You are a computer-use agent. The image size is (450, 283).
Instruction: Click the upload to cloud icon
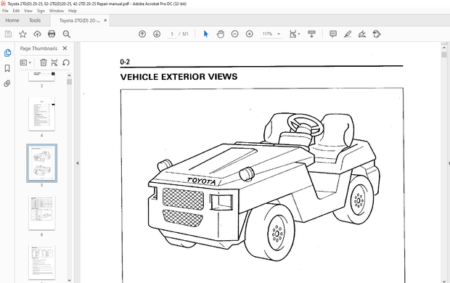(37, 34)
